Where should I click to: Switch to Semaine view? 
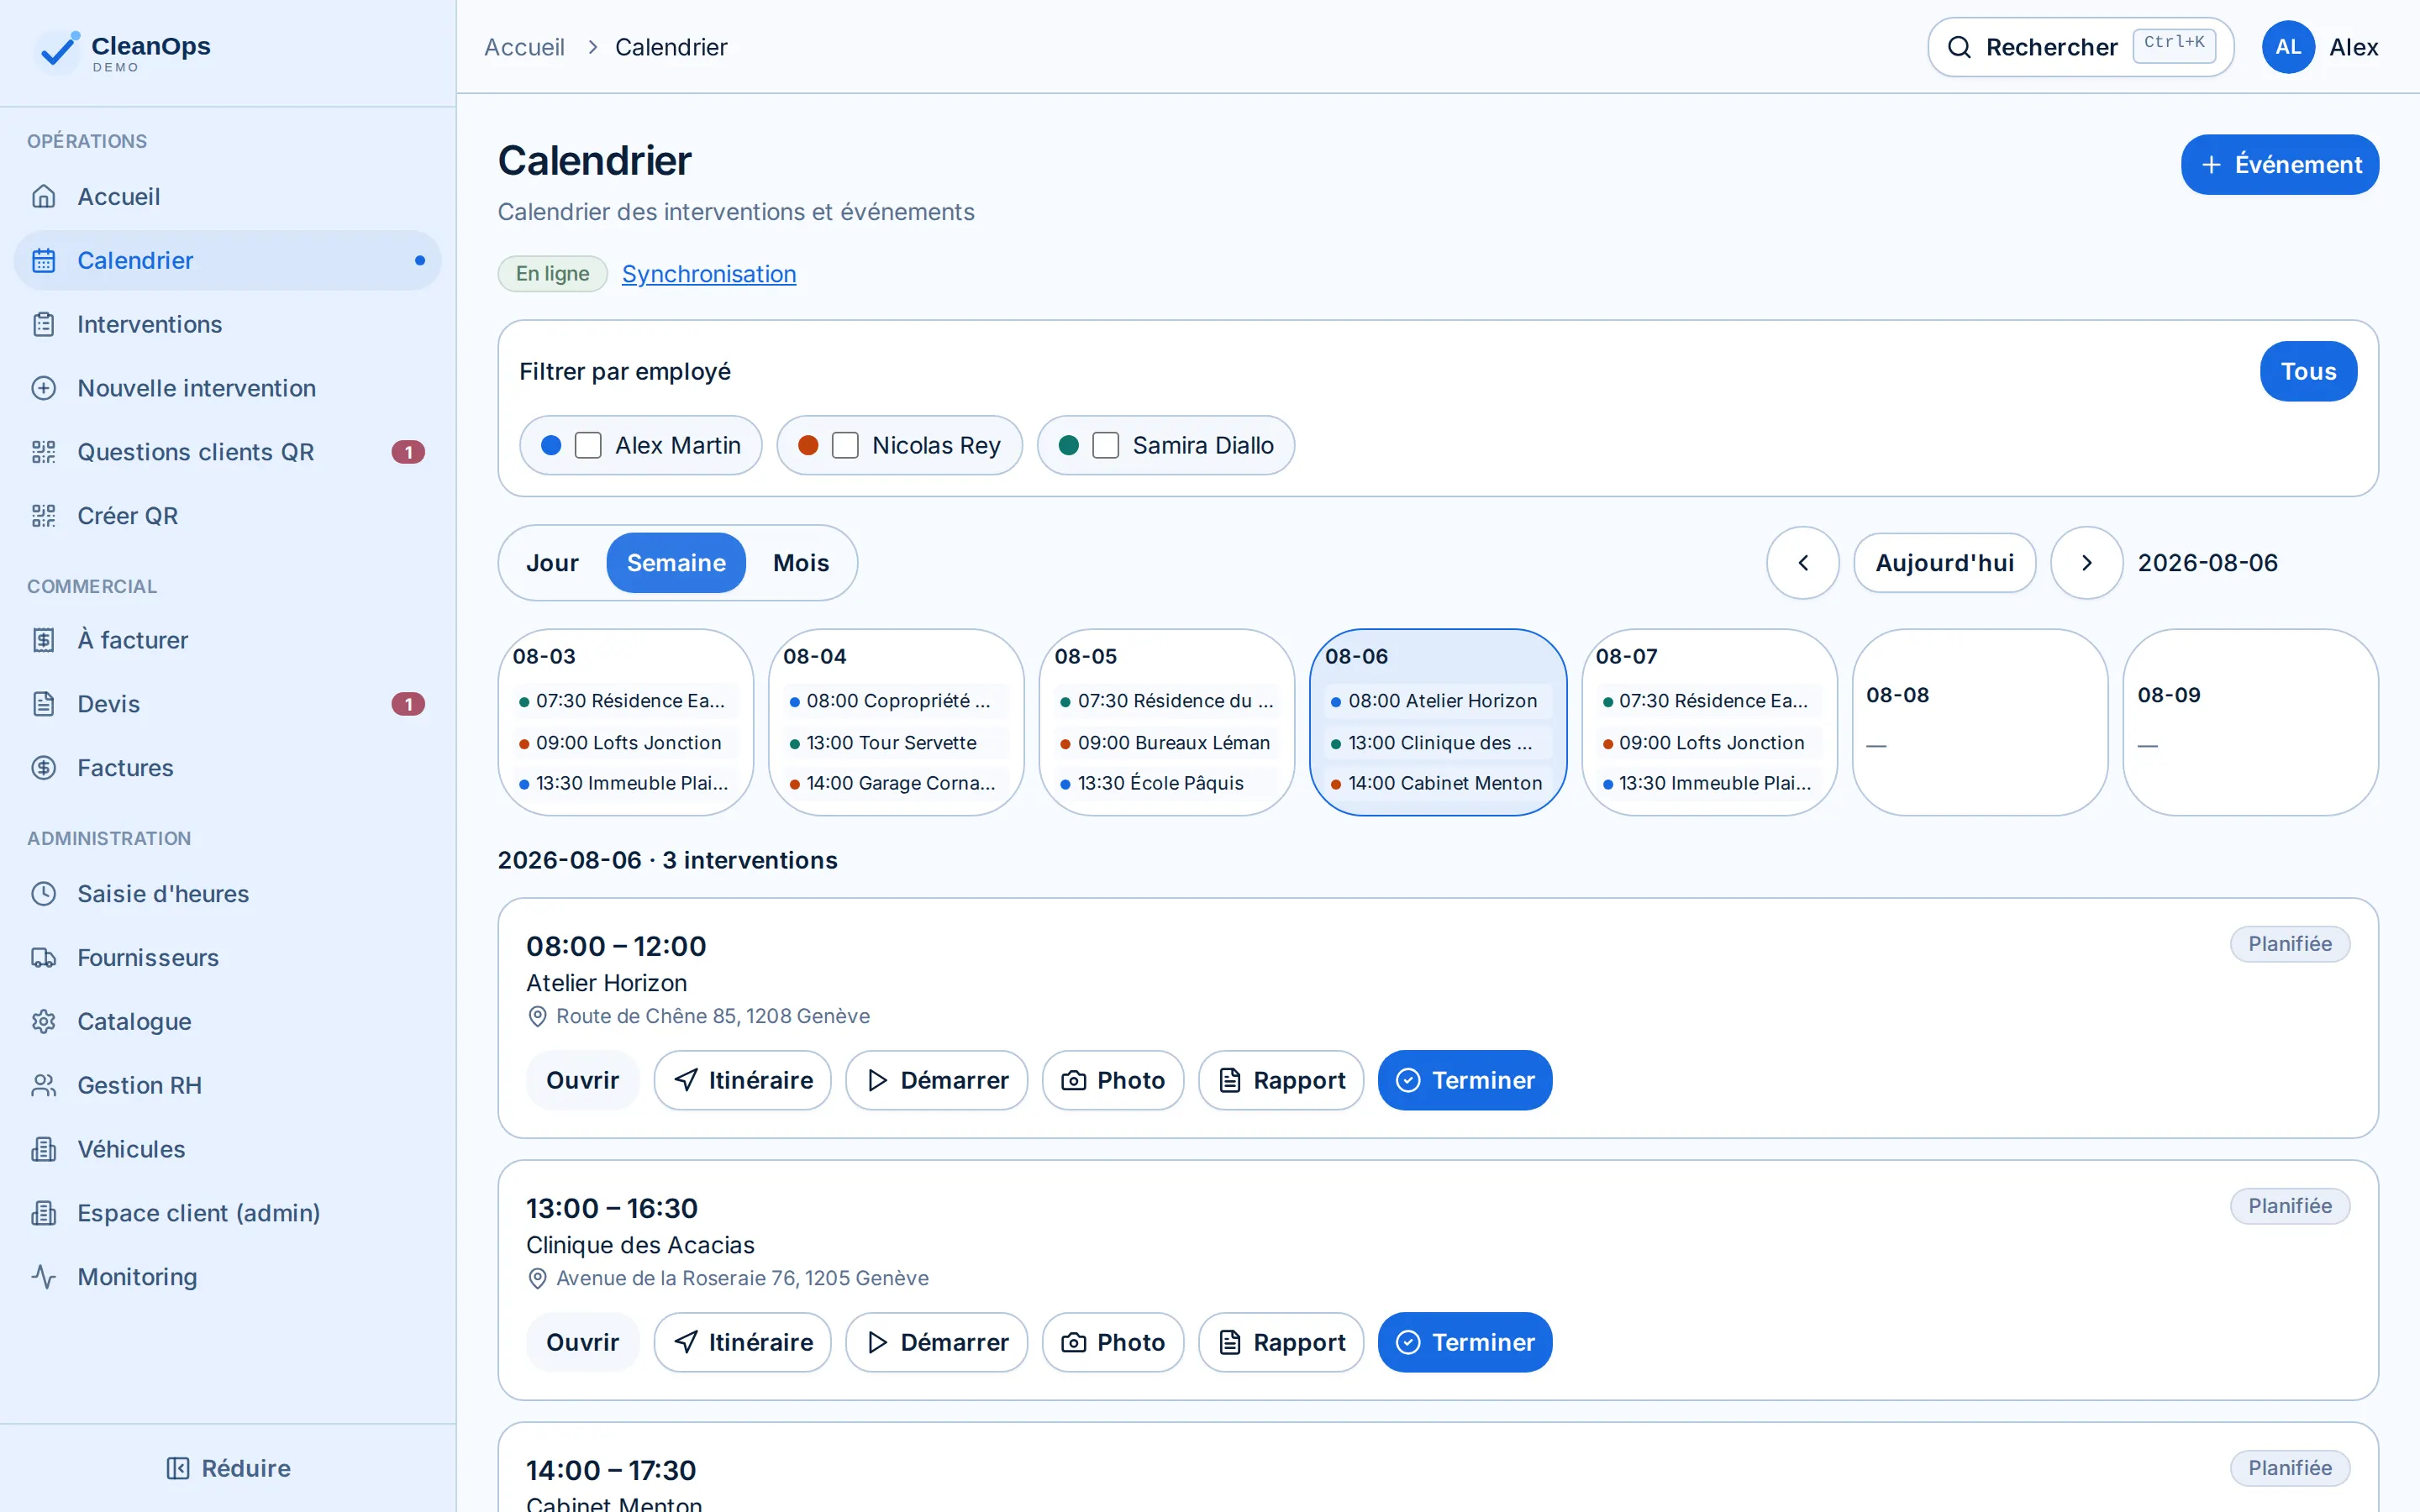tap(676, 564)
